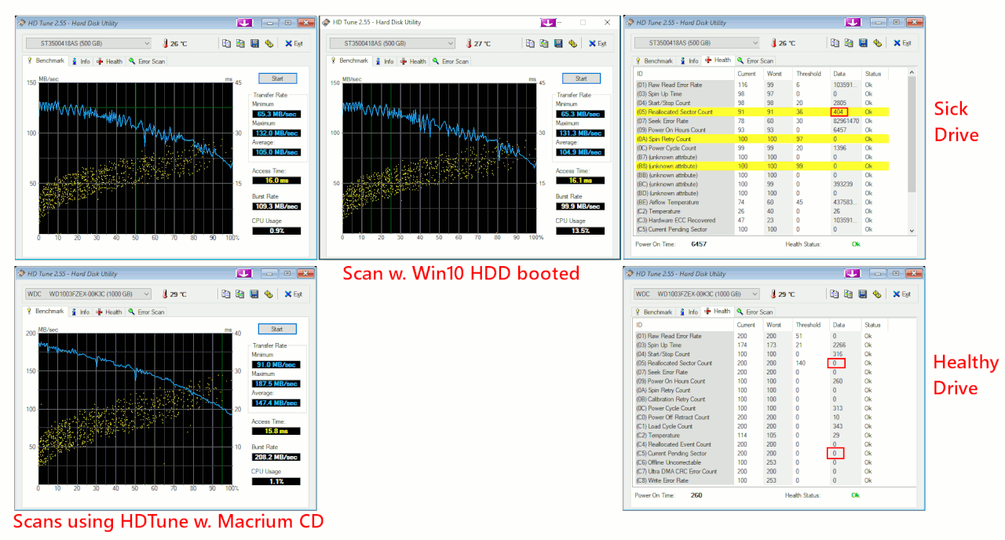Open Benchmark tab in WDC Health window

coord(655,312)
